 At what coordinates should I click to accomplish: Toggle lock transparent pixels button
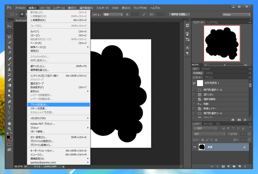click(203, 140)
